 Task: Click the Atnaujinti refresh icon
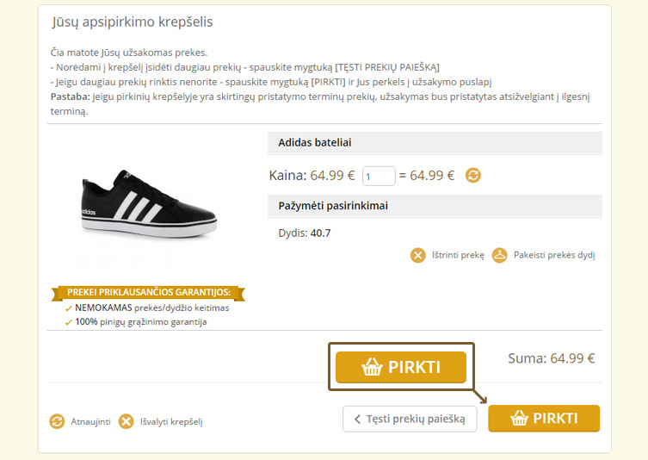click(58, 421)
